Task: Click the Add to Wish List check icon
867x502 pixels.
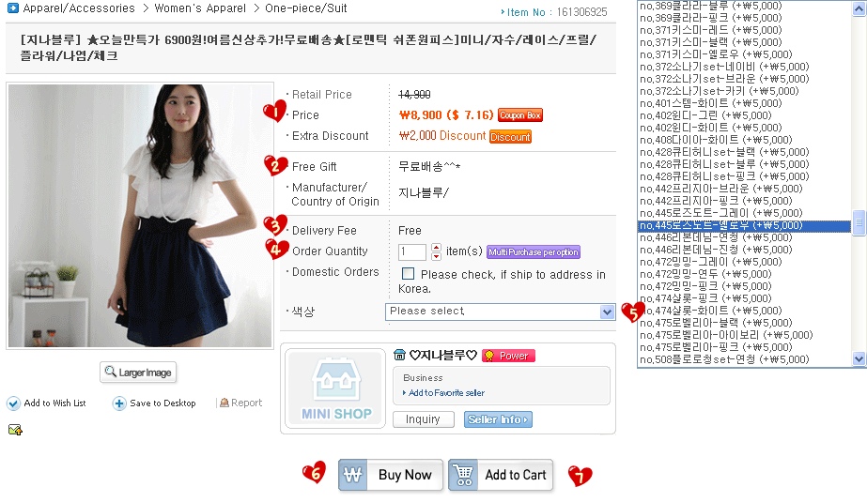Action: coord(13,403)
